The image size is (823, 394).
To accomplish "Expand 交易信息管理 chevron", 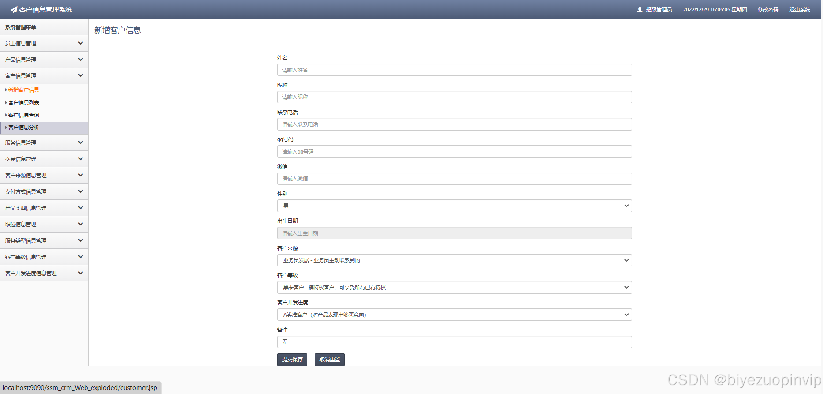I will click(x=81, y=159).
